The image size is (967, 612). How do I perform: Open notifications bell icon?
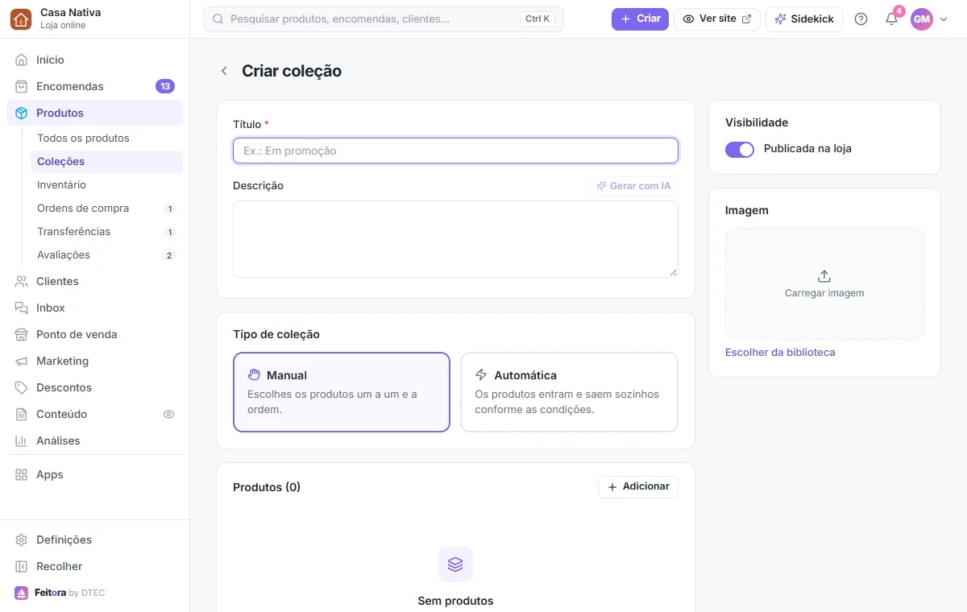click(891, 19)
